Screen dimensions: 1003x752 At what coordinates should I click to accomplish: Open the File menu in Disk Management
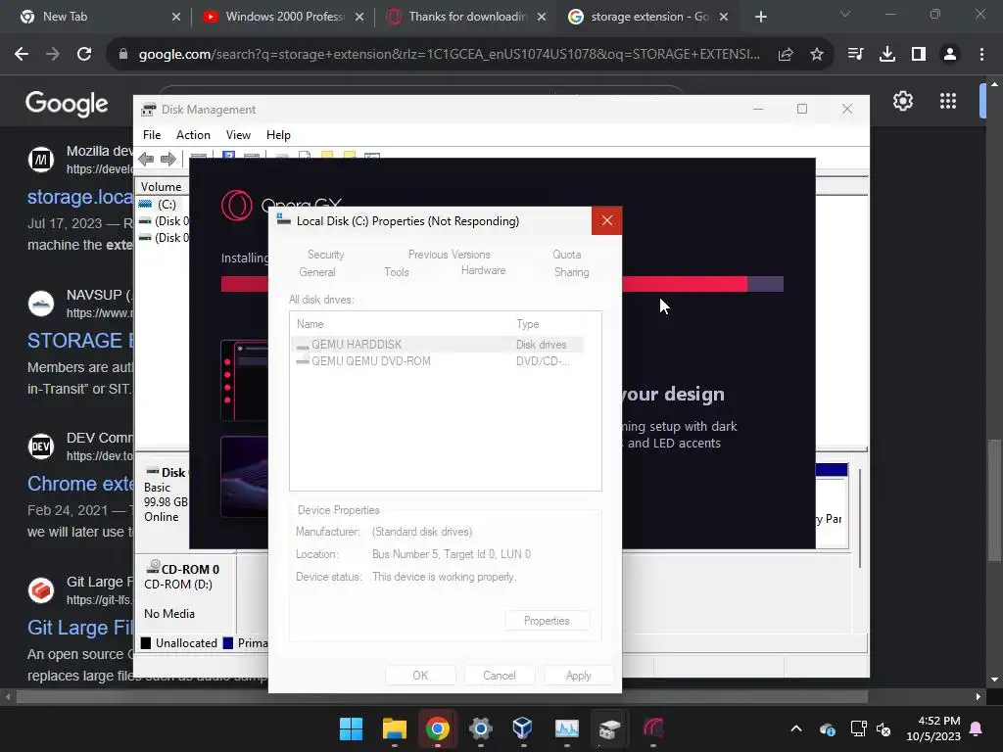click(152, 135)
